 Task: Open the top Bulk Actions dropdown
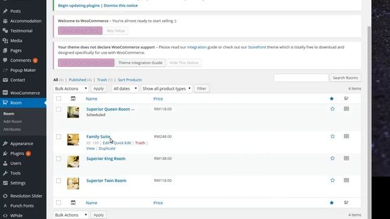71,89
